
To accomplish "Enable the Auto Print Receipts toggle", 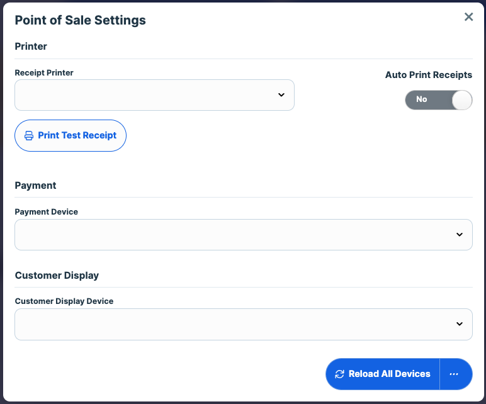I will [438, 99].
